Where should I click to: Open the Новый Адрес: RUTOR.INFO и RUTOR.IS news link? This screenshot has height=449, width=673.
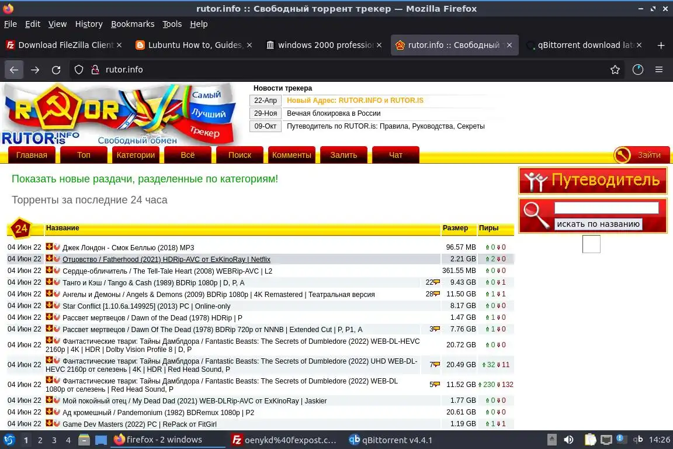(x=355, y=101)
